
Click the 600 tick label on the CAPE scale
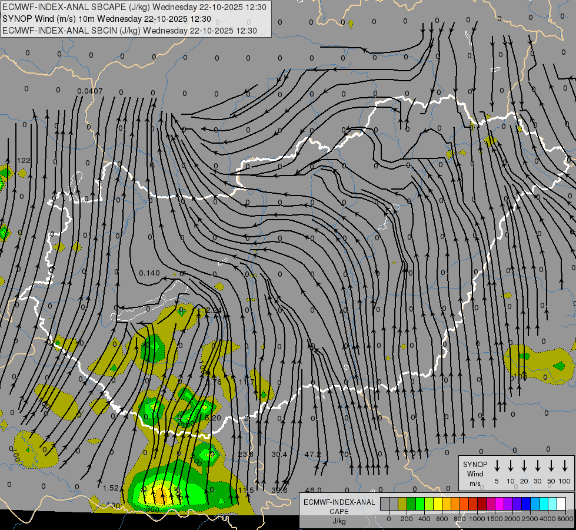pyautogui.click(x=442, y=519)
